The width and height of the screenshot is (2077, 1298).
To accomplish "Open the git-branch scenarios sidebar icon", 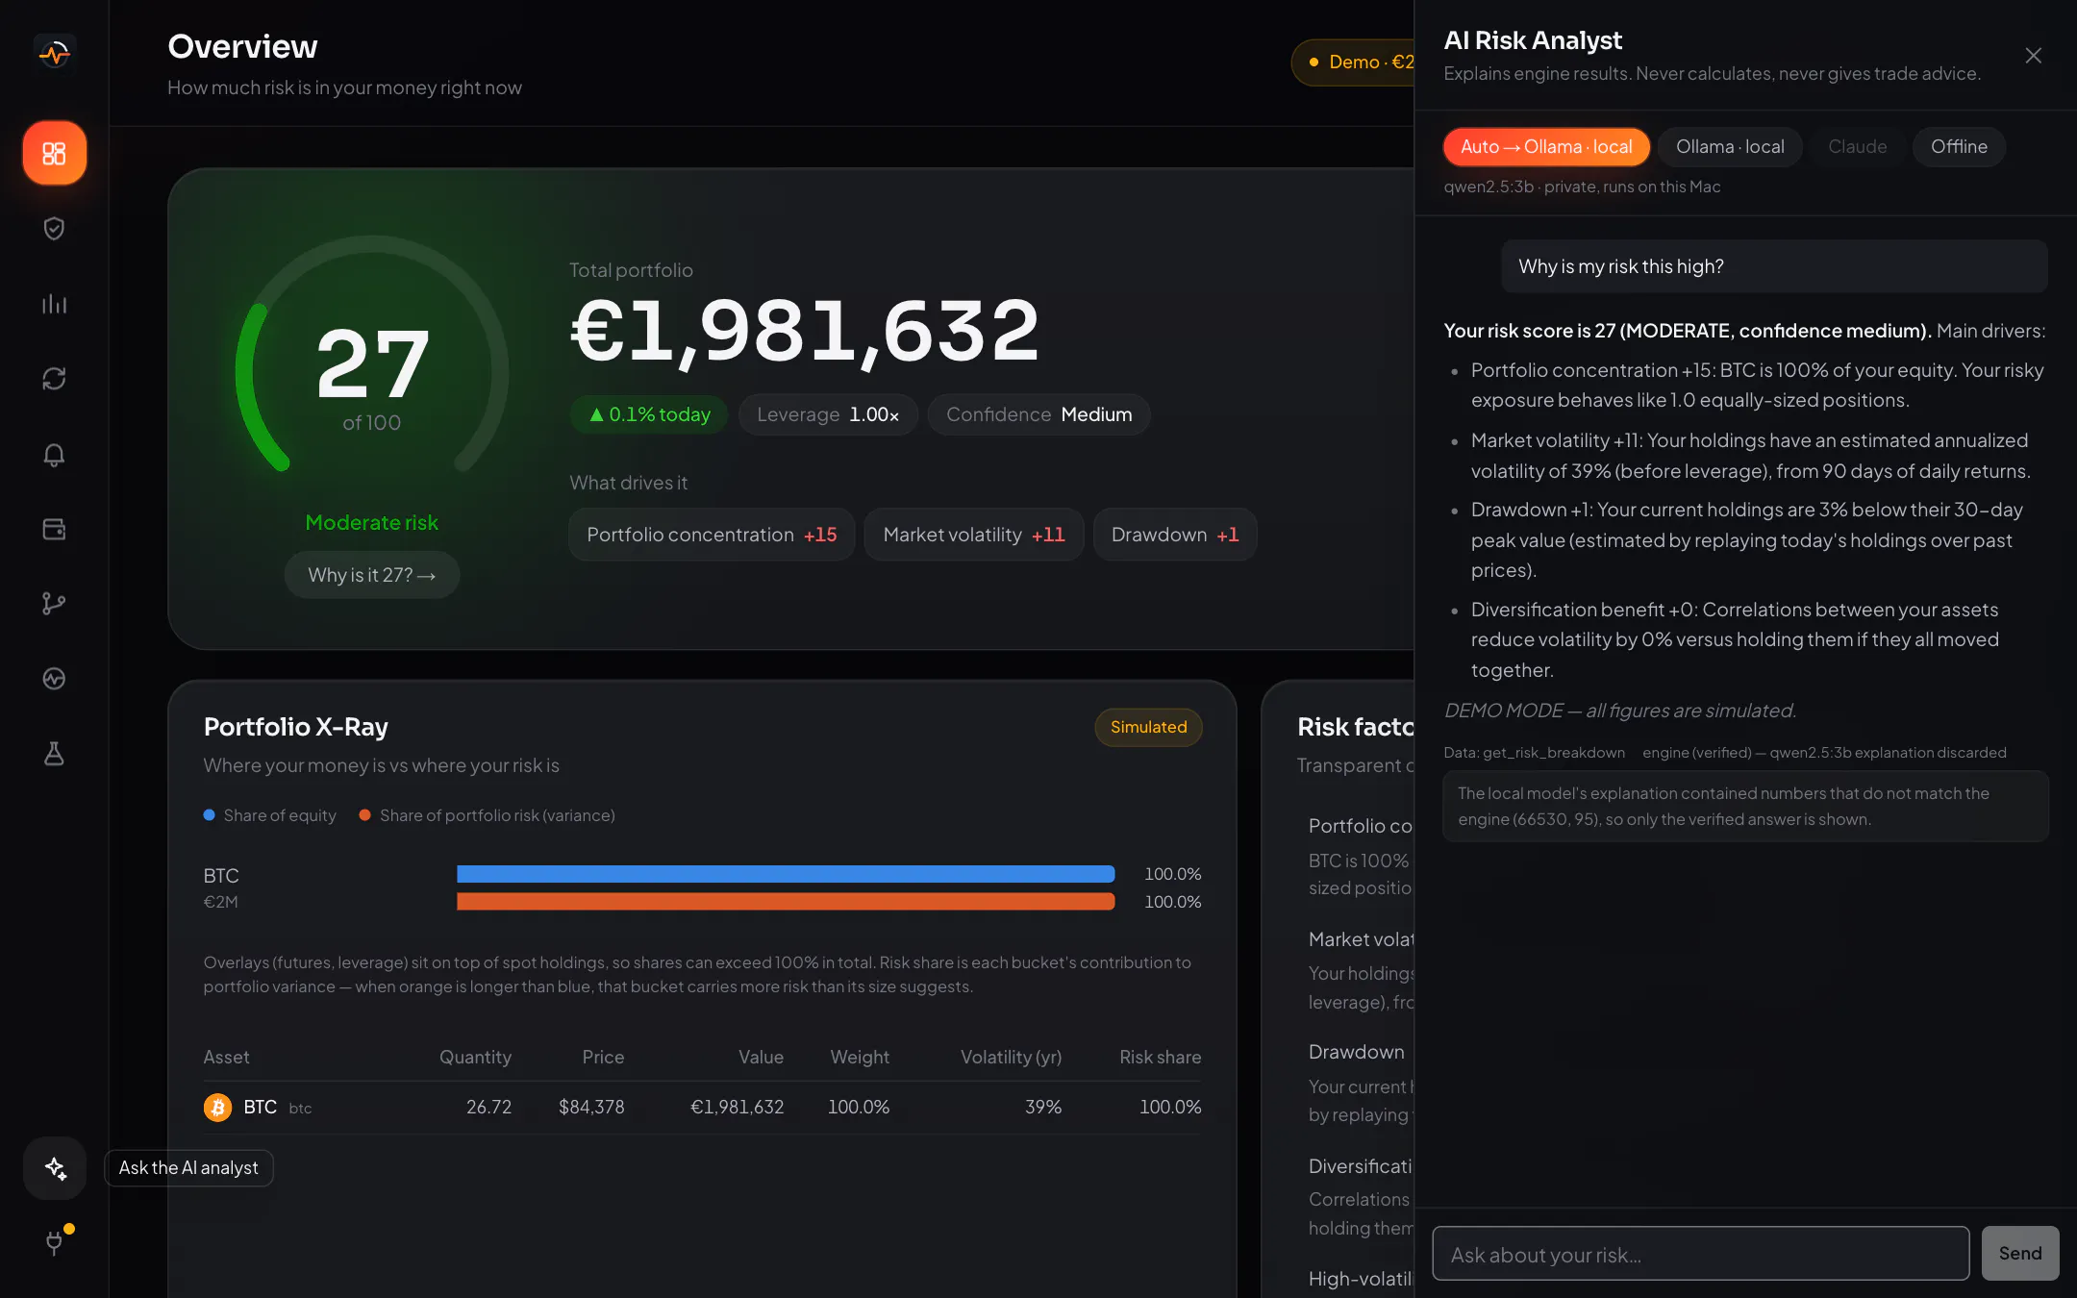I will pyautogui.click(x=54, y=604).
